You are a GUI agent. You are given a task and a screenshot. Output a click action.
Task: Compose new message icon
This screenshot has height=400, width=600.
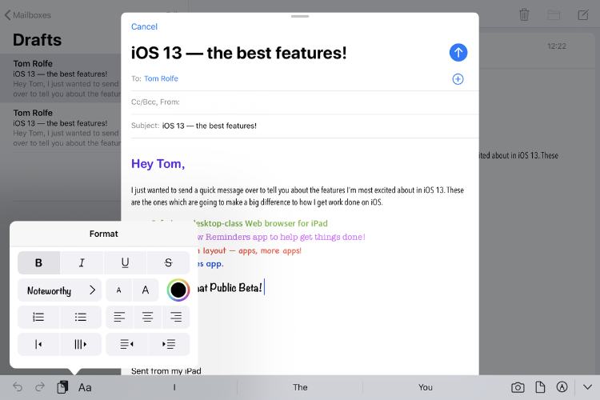coord(583,15)
